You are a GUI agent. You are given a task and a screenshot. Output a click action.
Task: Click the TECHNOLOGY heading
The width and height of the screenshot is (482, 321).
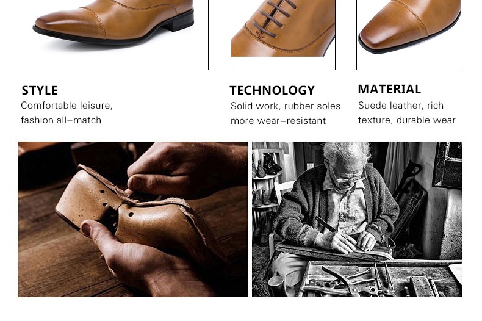(272, 90)
